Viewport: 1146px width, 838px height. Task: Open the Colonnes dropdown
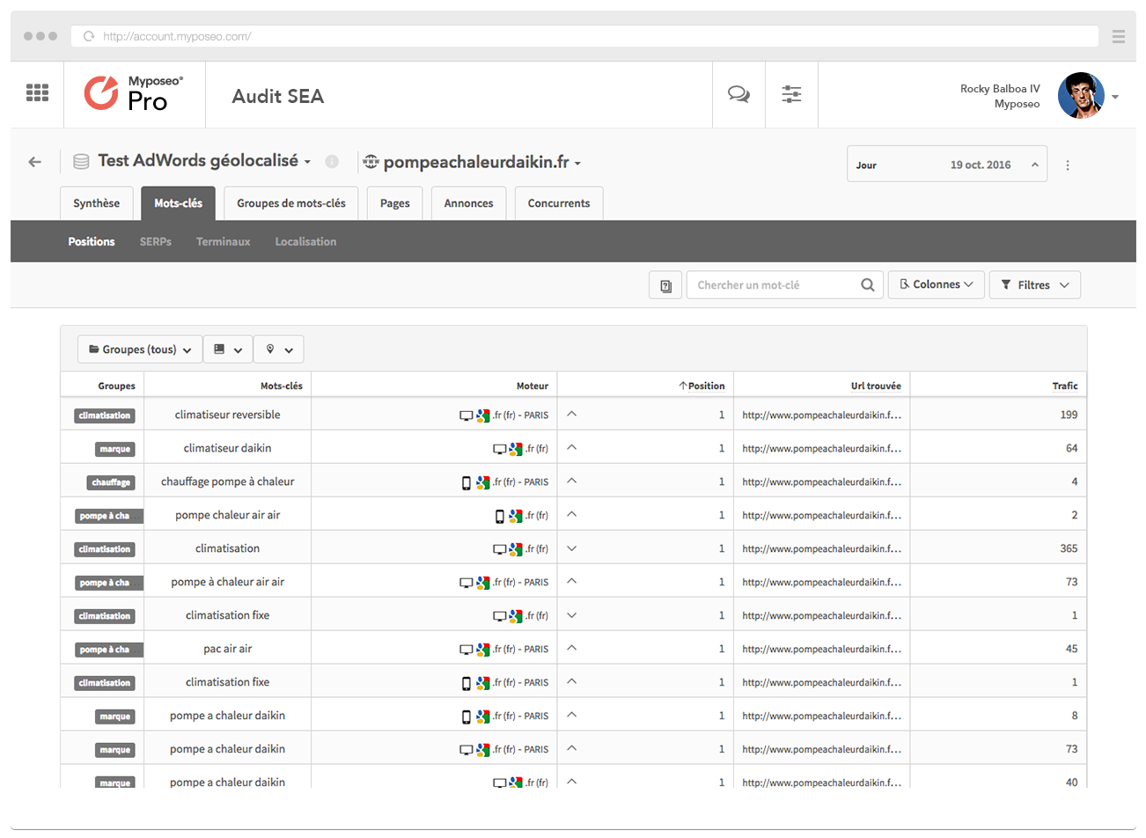937,285
